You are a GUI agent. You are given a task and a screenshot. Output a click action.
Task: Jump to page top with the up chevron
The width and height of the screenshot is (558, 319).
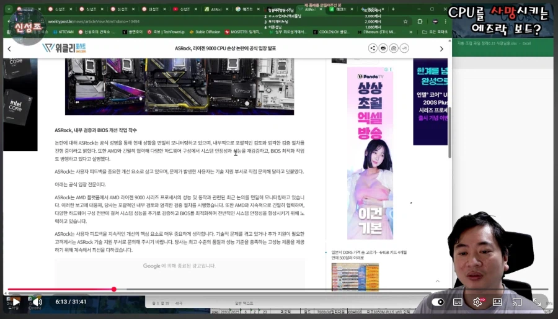[x=437, y=281]
